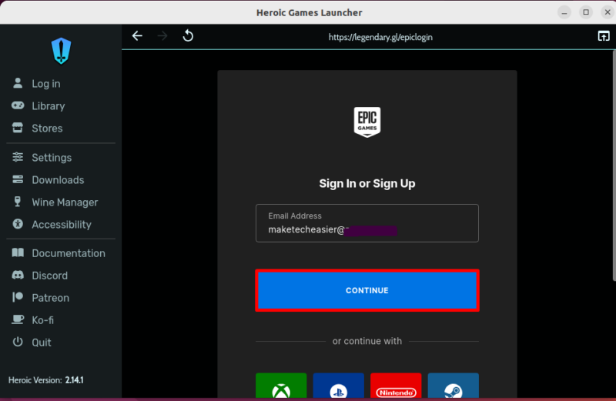Viewport: 616px width, 401px height.
Task: Click the Settings sliders icon
Action: point(18,157)
